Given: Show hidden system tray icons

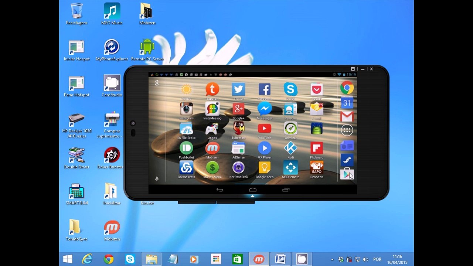Looking at the screenshot, I should point(332,259).
